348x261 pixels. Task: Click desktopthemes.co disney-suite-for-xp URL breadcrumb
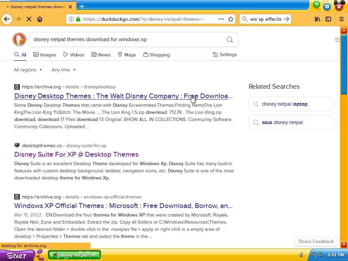[x=64, y=145]
